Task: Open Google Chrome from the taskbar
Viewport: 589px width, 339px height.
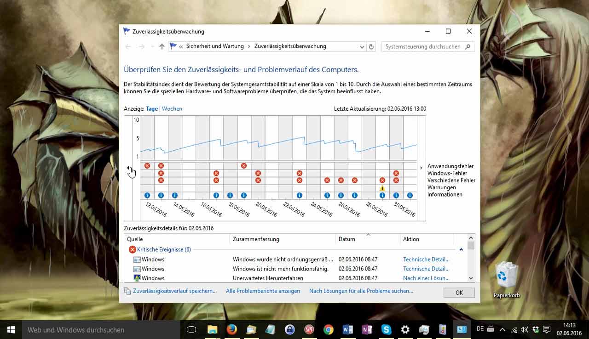Action: (328, 329)
